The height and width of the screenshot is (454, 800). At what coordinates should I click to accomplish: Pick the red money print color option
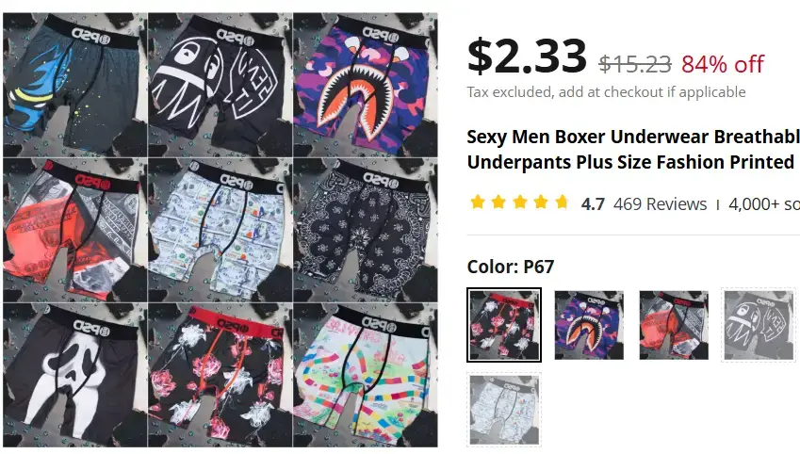pos(674,325)
